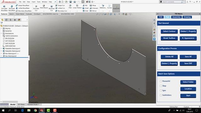201x113 pixels.
Task: Activate the Rib tool
Action: [85, 6]
